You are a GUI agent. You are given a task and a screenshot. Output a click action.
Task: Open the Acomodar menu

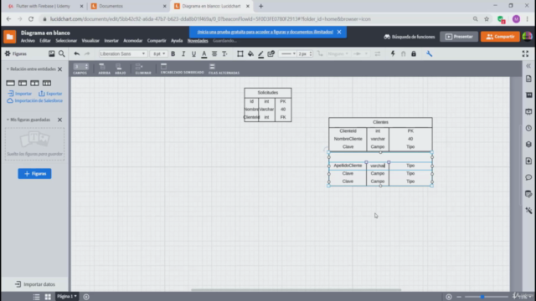point(132,41)
